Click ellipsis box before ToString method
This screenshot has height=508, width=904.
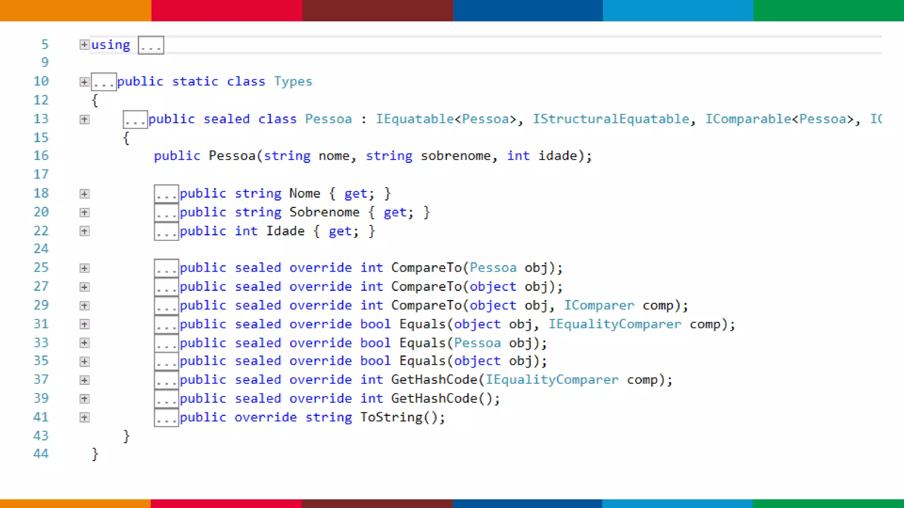point(166,418)
